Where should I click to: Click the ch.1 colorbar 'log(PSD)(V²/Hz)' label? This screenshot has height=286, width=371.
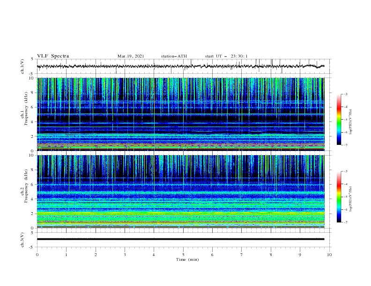coord(351,122)
